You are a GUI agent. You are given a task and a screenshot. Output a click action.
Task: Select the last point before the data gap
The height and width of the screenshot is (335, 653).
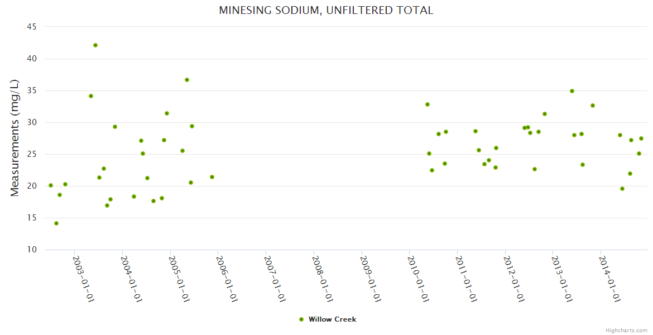pos(212,177)
